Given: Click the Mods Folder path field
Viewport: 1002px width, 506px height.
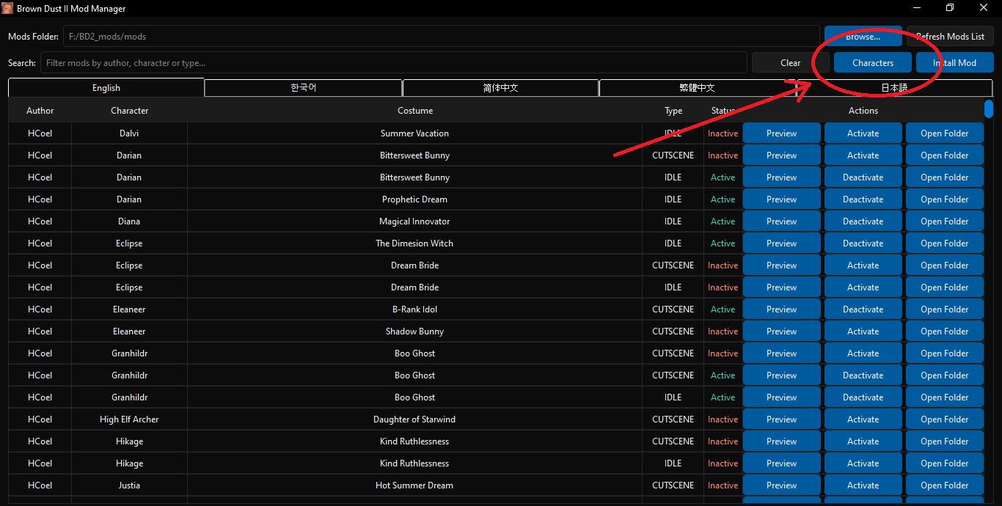Looking at the screenshot, I should pyautogui.click(x=441, y=37).
